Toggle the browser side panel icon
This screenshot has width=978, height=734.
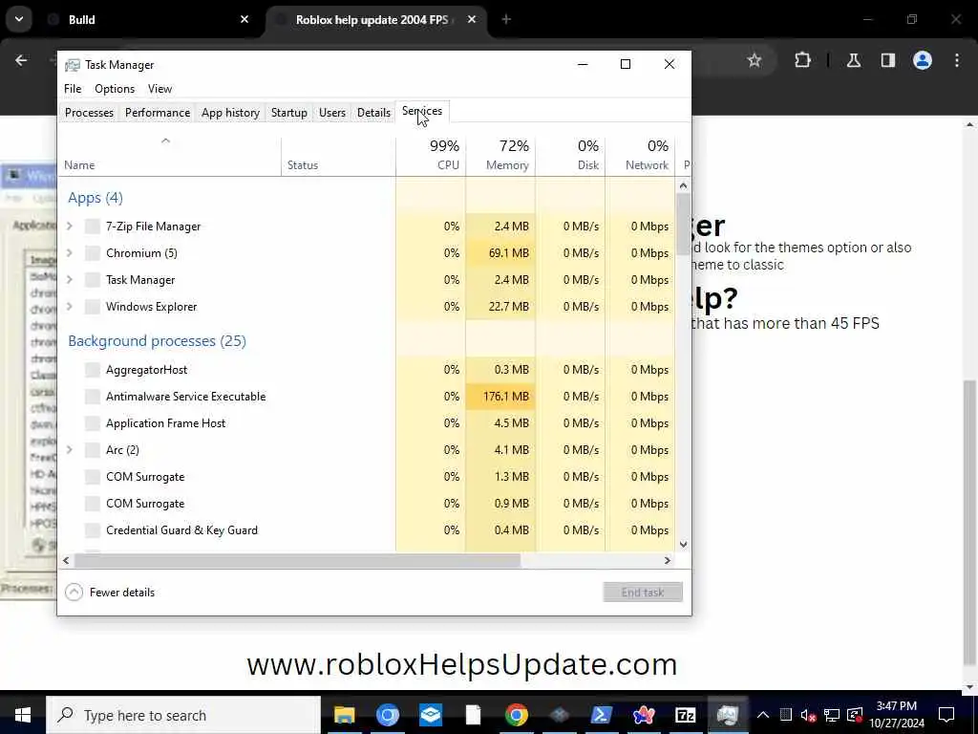click(x=887, y=60)
